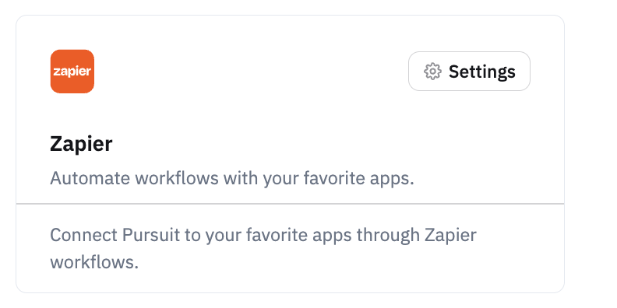The height and width of the screenshot is (308, 617).
Task: Click the gear icon inside Settings button
Action: 432,72
